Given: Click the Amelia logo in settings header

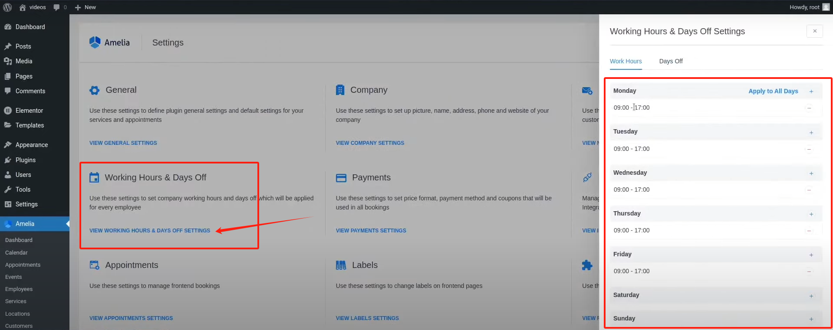Looking at the screenshot, I should 109,42.
